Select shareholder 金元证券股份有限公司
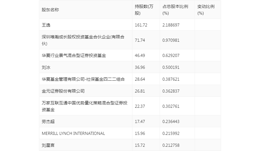 coord(63,91)
